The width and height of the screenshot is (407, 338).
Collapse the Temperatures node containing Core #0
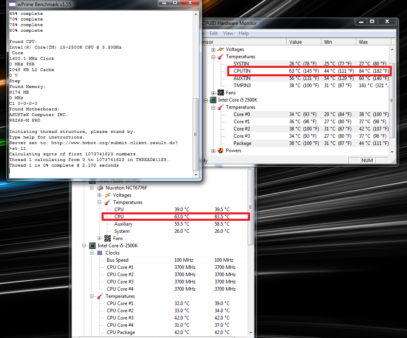(x=213, y=108)
